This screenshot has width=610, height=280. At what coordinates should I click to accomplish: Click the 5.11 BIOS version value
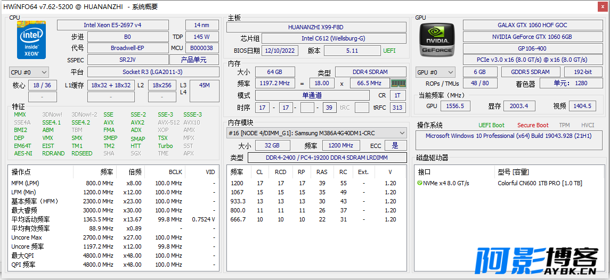coord(352,51)
